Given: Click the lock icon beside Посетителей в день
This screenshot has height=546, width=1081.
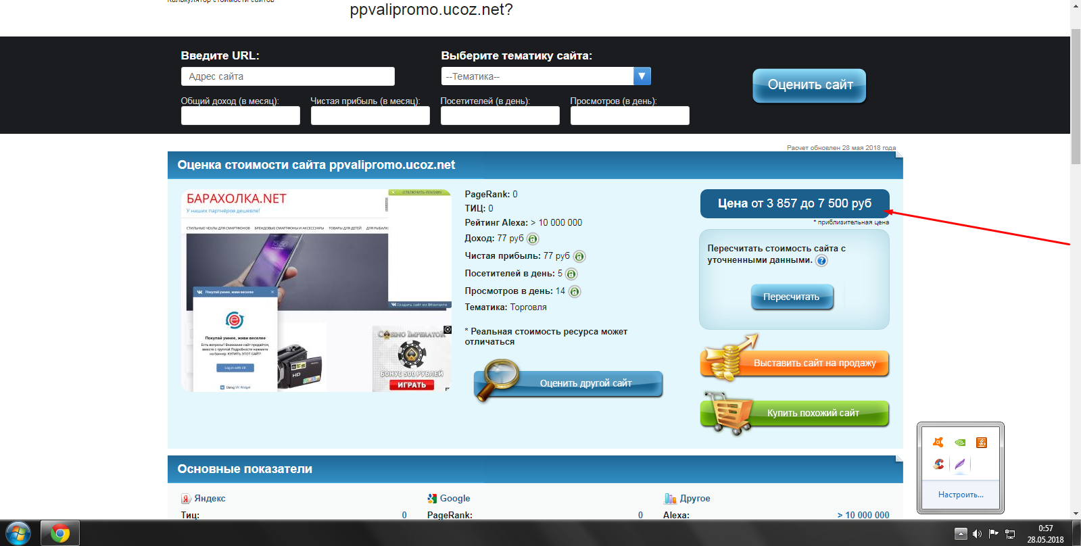Looking at the screenshot, I should coord(571,274).
